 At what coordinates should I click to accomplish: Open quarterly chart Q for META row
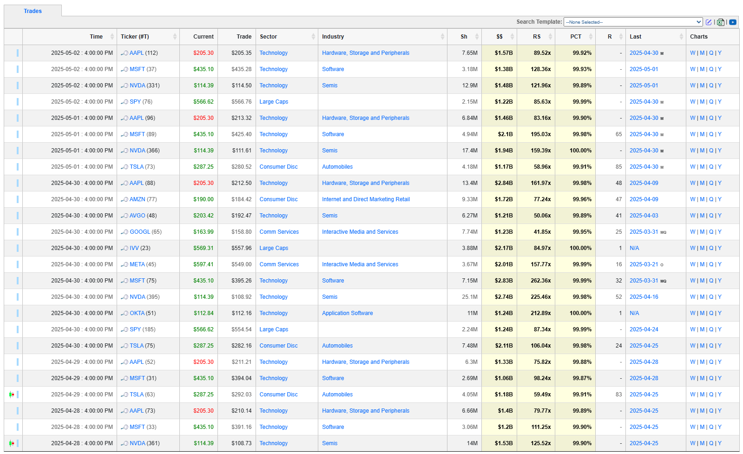pyautogui.click(x=711, y=264)
